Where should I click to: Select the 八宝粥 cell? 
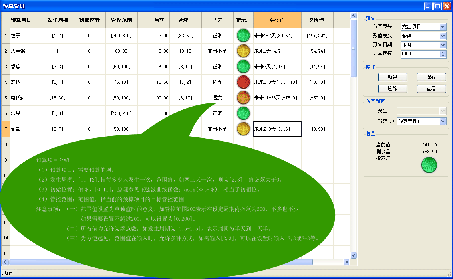point(26,51)
